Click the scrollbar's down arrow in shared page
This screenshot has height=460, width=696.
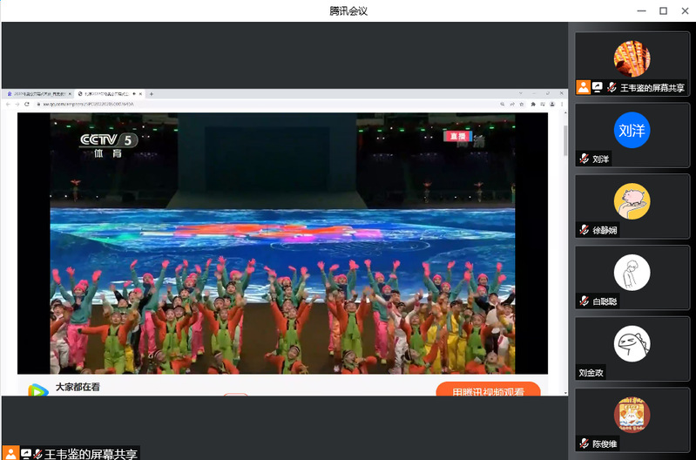[565, 393]
